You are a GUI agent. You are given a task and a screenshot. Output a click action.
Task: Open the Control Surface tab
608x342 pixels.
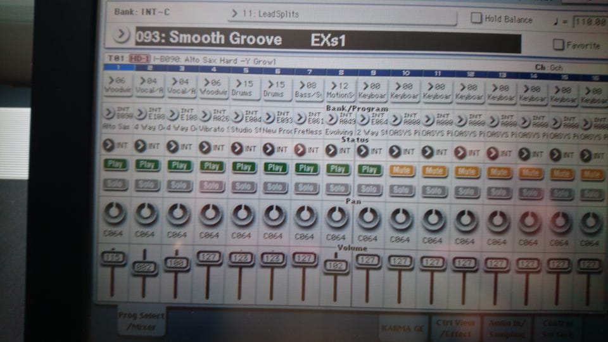pos(557,329)
